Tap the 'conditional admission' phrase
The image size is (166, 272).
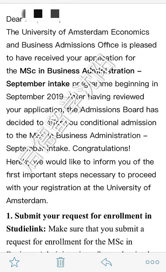(x=118, y=122)
